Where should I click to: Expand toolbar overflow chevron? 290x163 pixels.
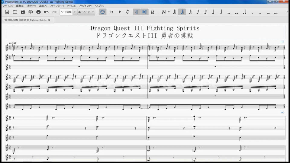pos(287,12)
